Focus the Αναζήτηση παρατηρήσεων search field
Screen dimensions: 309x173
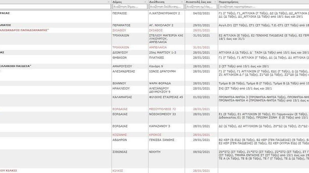(x=263, y=7)
